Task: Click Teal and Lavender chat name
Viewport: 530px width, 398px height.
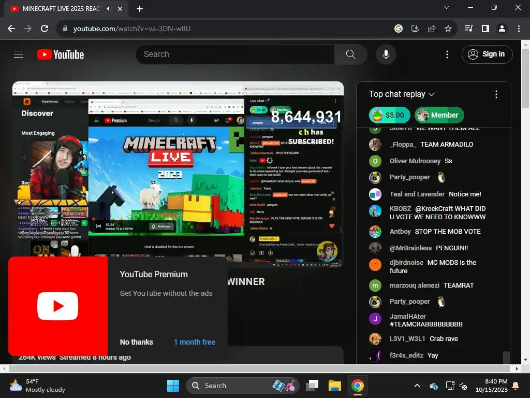Action: (x=417, y=194)
